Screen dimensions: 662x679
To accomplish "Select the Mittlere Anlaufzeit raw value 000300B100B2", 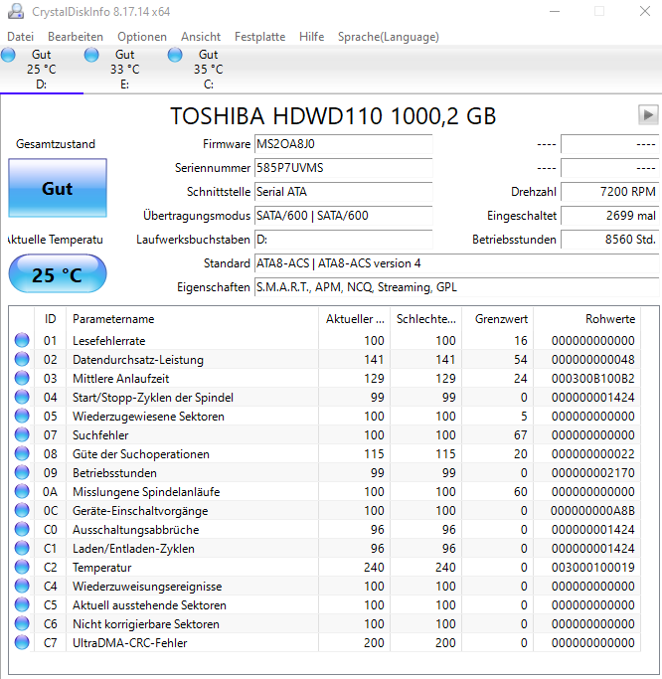I will click(592, 379).
